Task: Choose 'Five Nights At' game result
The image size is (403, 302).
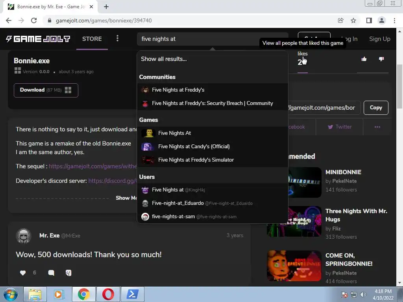Action: [x=212, y=133]
